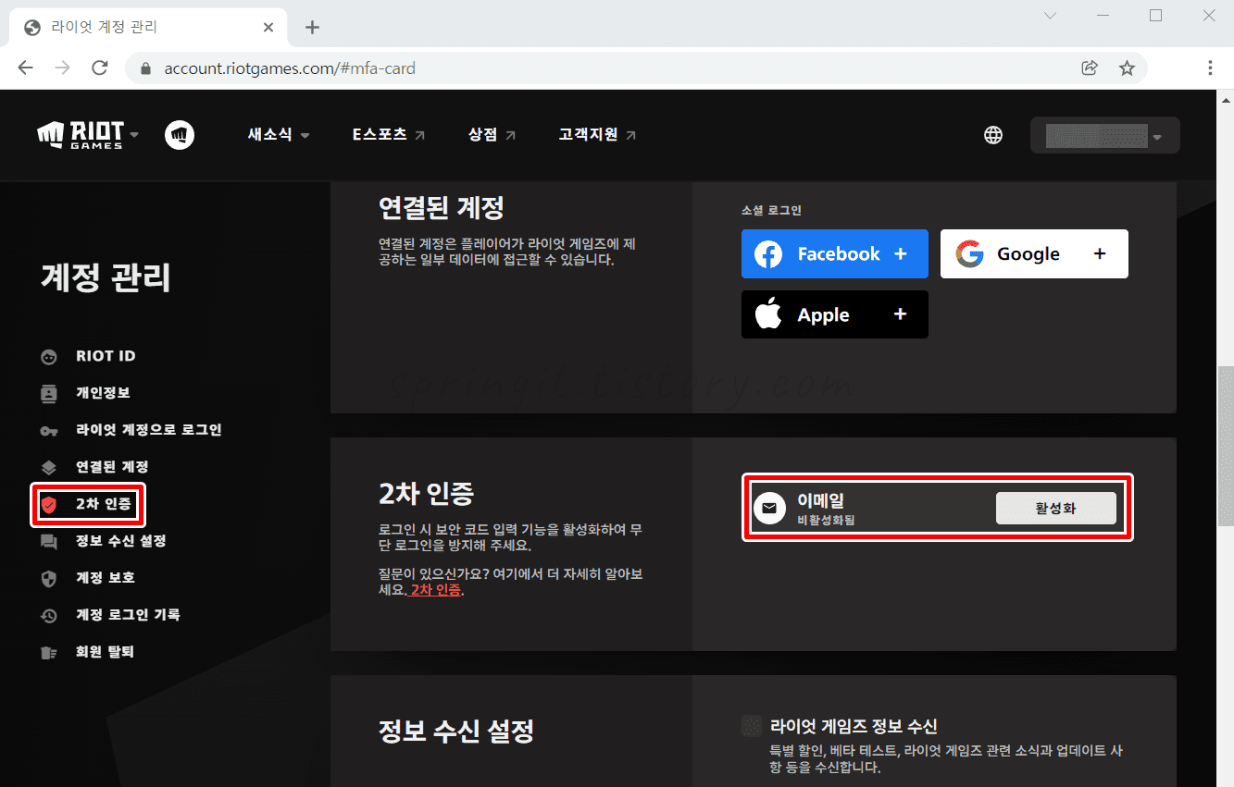This screenshot has width=1234, height=787.
Task: Click the 활성화 button for email
Action: point(1056,508)
